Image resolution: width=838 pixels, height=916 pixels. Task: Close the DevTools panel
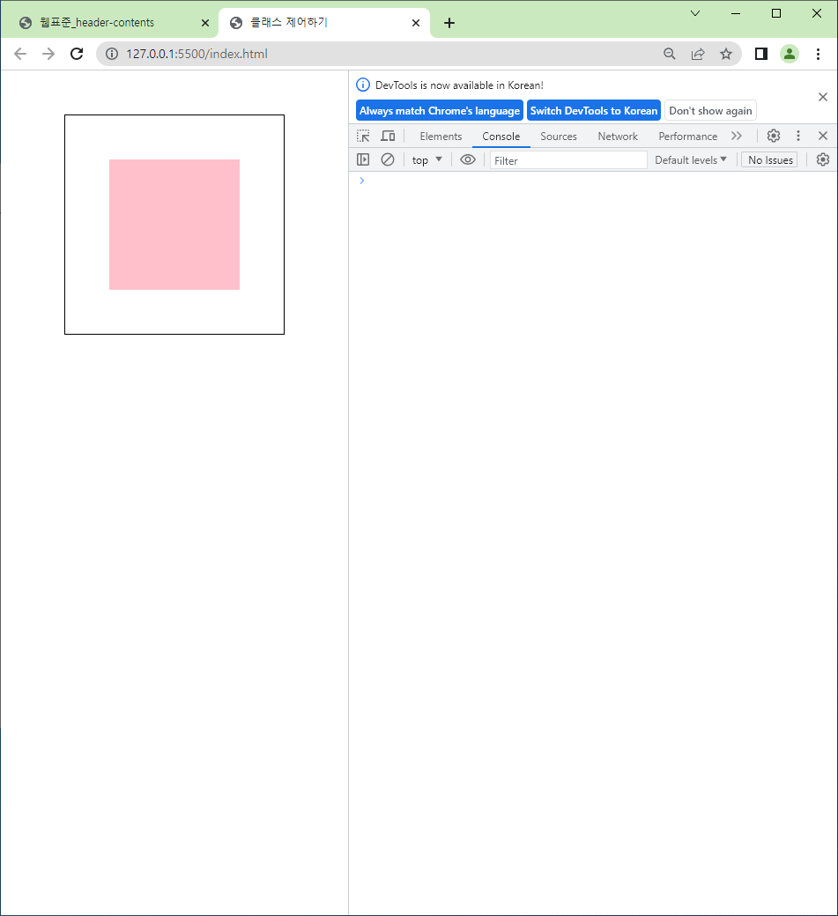coord(823,136)
